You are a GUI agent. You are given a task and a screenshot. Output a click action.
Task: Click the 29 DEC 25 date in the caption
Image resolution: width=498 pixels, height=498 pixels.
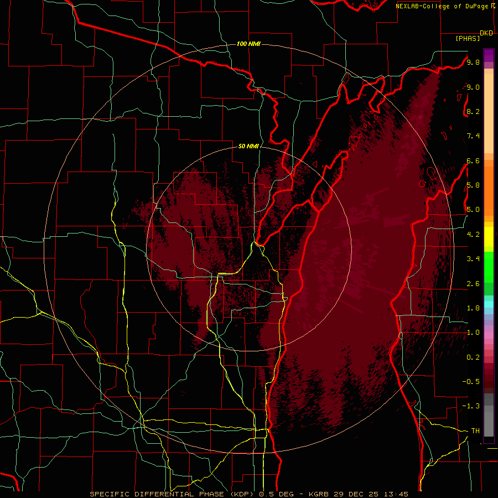(355, 494)
